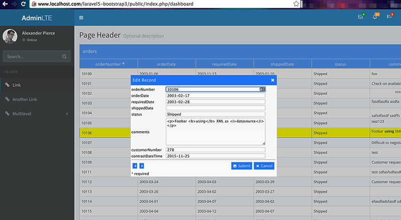Toggle the sidebar with the hamburger icon
401x220 pixels.
pos(81,18)
